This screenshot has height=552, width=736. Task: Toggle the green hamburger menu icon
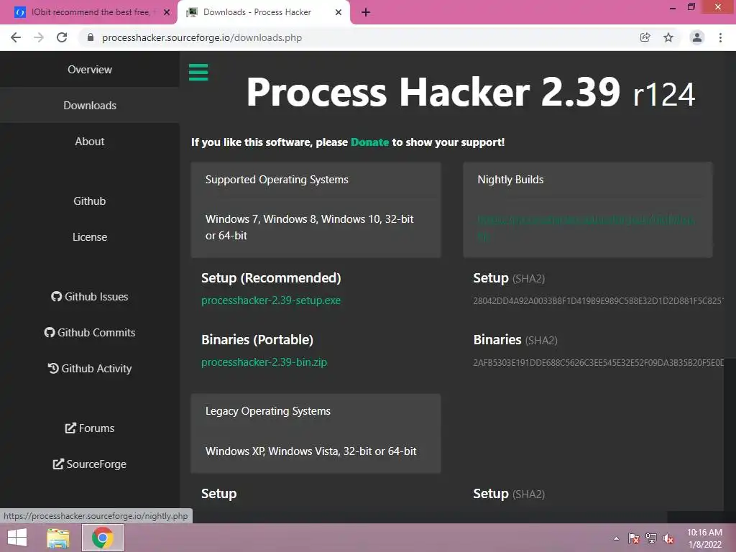coord(198,73)
